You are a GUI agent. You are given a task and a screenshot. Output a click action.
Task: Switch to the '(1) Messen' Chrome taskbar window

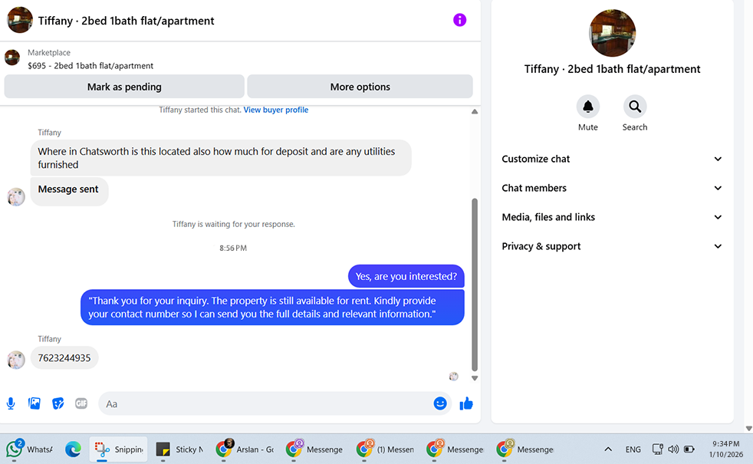(x=386, y=449)
